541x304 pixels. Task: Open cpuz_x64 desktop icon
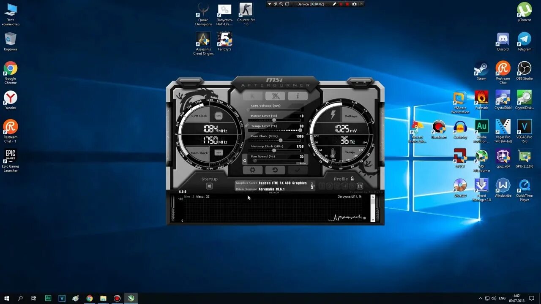point(503,158)
